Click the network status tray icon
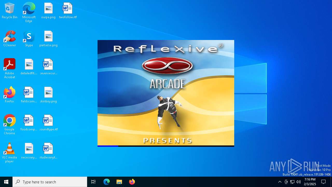 [x=292, y=182]
